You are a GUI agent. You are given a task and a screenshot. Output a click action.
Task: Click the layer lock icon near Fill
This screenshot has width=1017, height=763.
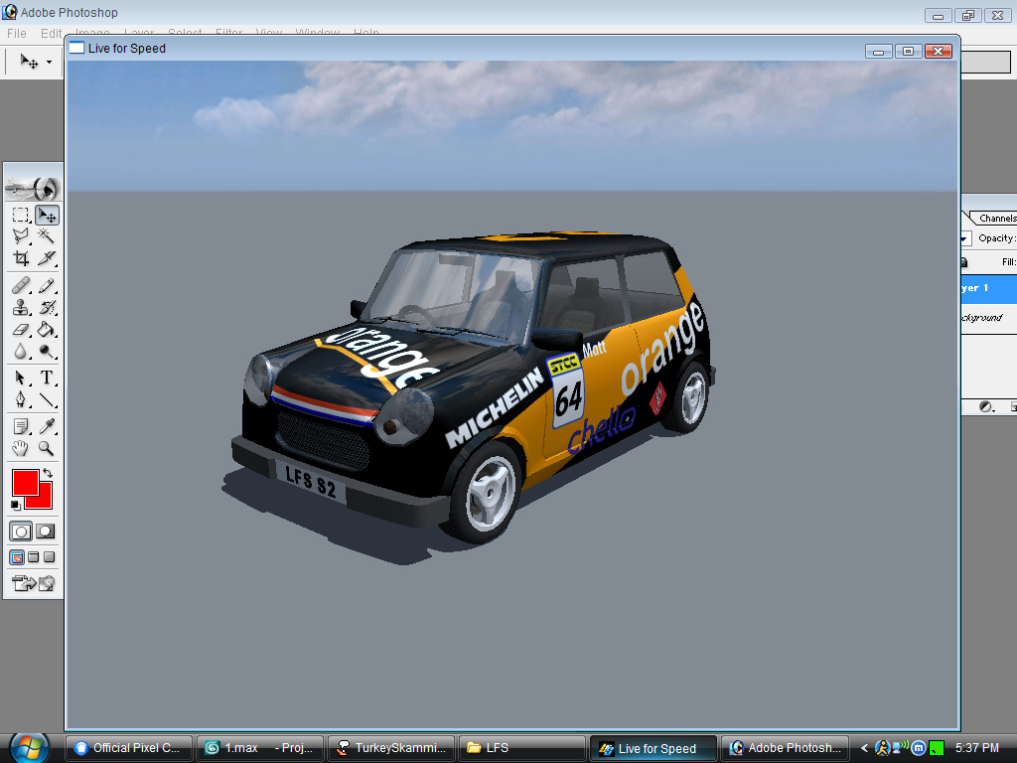[x=963, y=262]
